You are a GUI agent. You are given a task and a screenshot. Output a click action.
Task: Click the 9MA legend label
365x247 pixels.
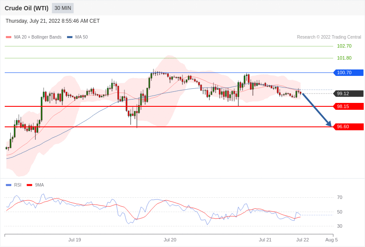(x=40, y=185)
